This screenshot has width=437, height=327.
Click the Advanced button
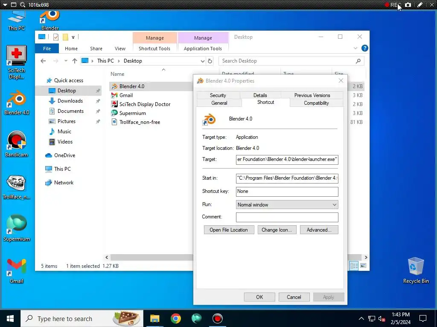pos(319,229)
